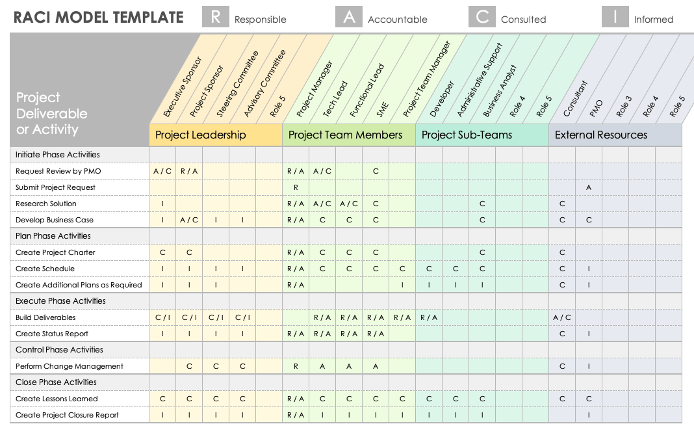
Task: Click the Execute Phase Activities section row
Action: (x=60, y=301)
